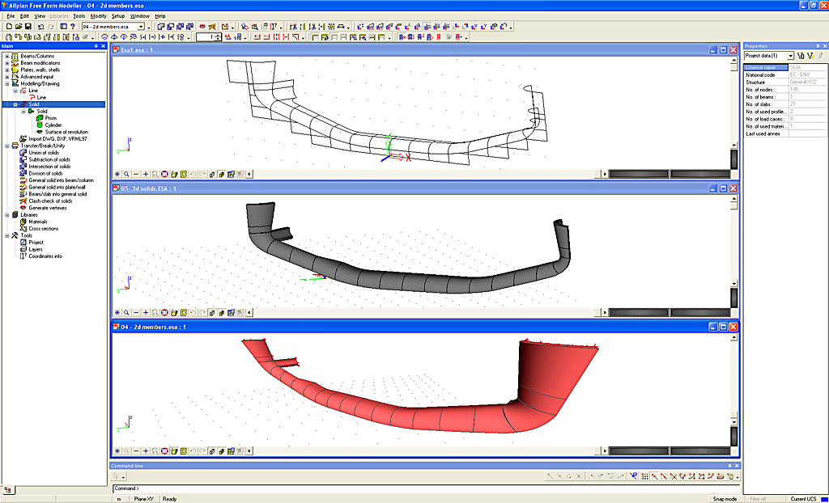Click the Undo arrow in main toolbar
Viewport: 829px width, 503px height.
point(40,27)
